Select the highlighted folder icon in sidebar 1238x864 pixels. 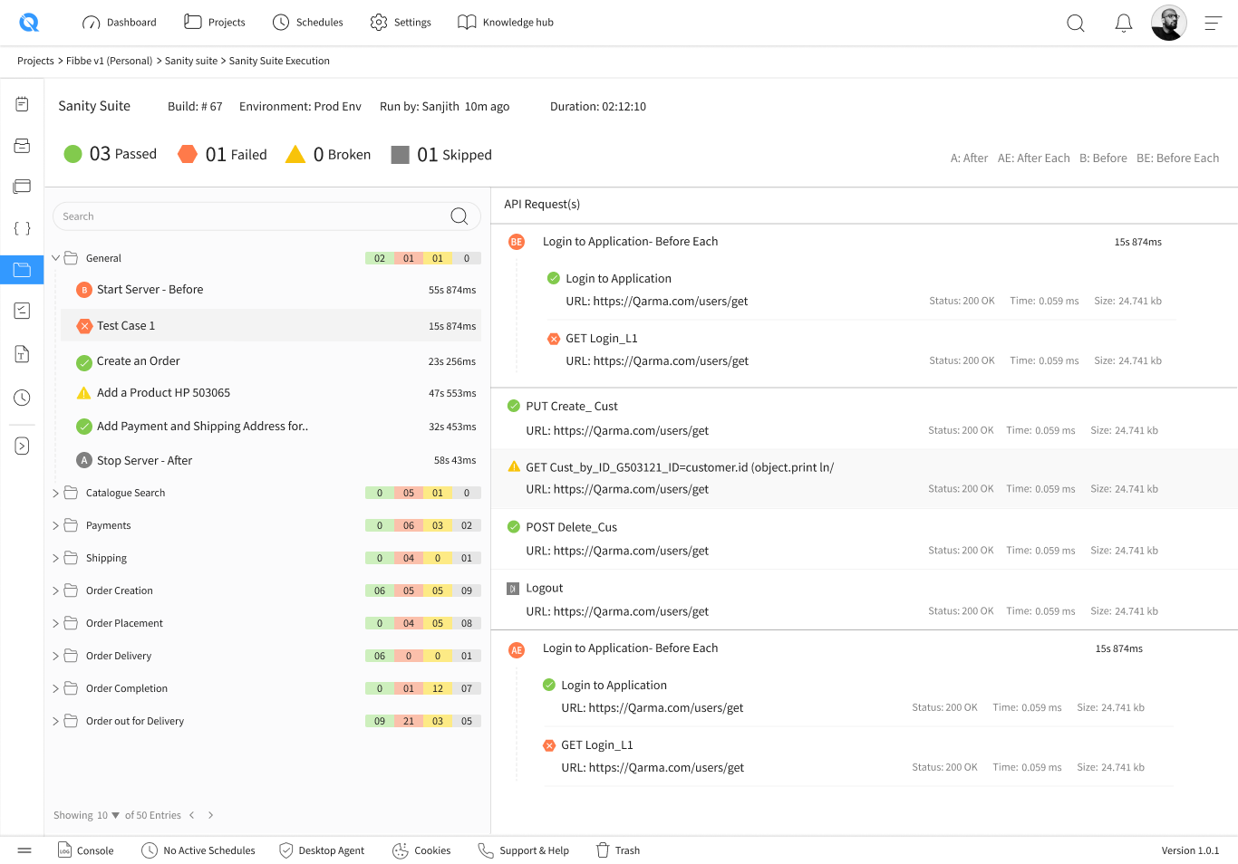coord(22,270)
